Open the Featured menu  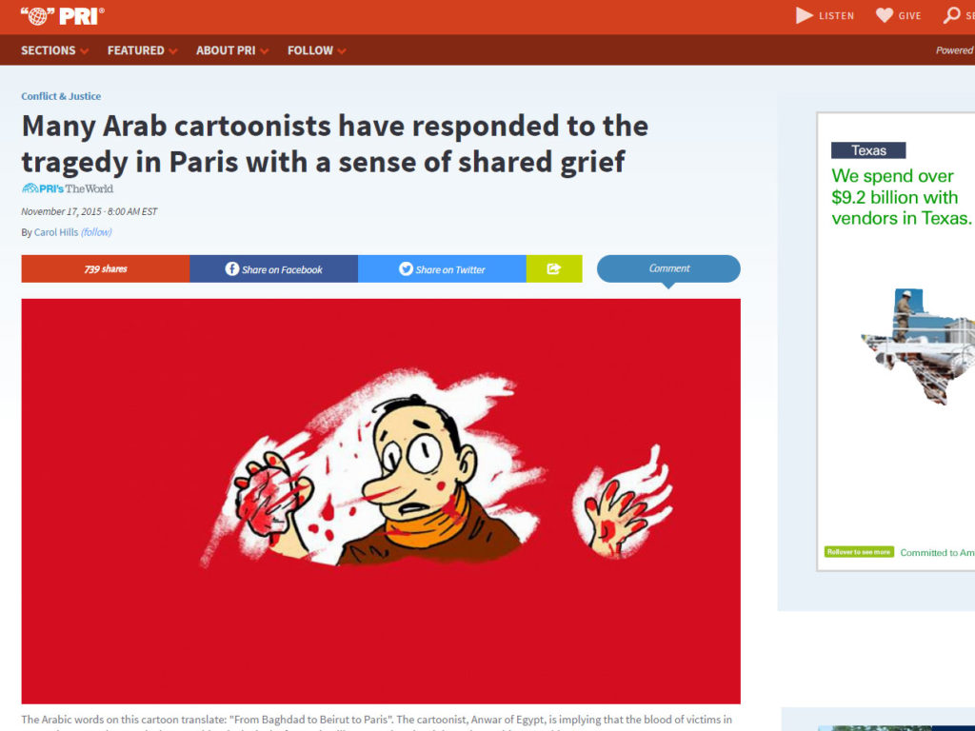[135, 50]
